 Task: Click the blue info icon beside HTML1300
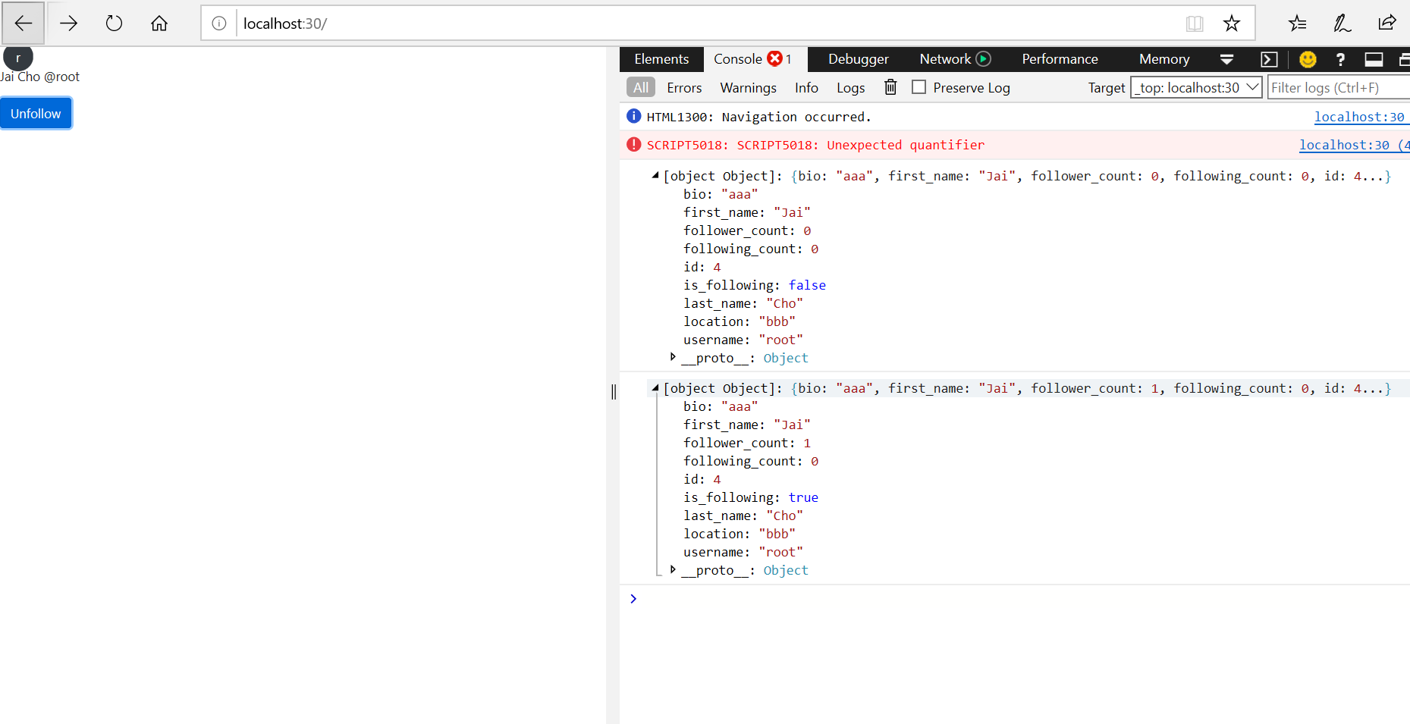[x=634, y=116]
